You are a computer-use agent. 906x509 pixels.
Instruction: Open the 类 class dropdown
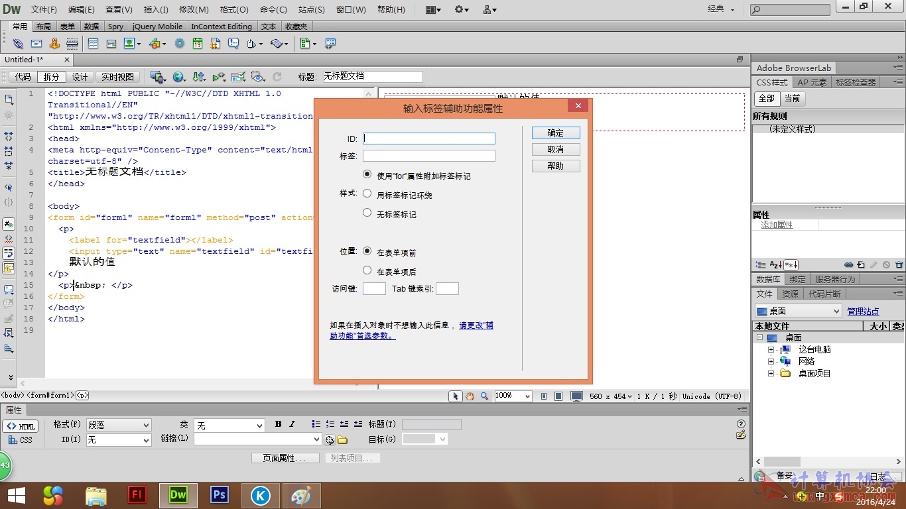point(229,425)
